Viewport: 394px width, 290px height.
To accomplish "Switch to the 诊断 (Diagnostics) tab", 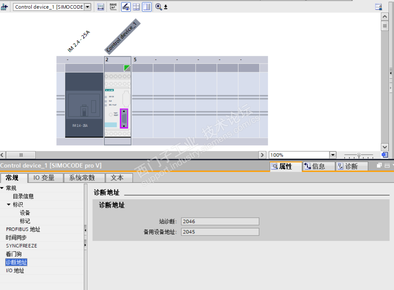I will [352, 166].
